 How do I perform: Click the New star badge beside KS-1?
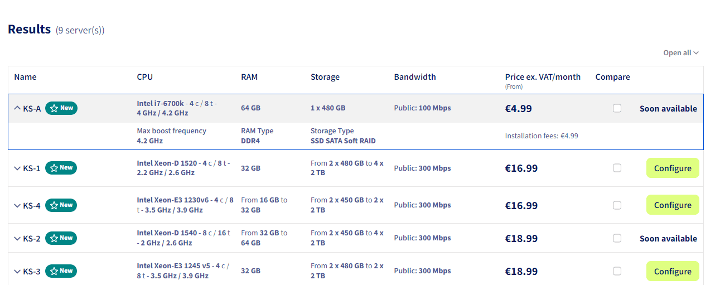click(x=61, y=168)
